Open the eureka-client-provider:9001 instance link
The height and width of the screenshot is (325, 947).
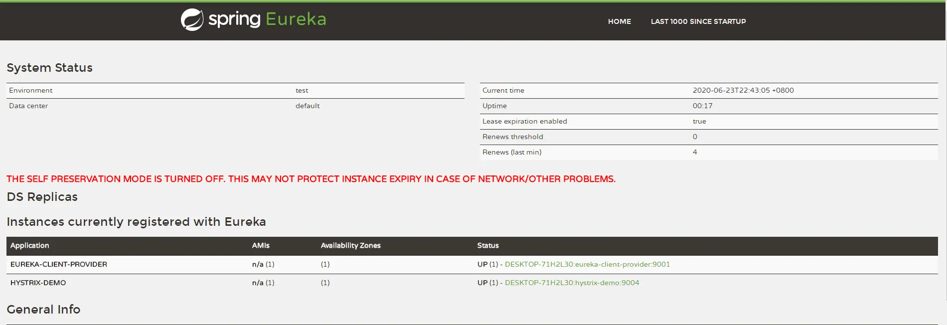587,264
